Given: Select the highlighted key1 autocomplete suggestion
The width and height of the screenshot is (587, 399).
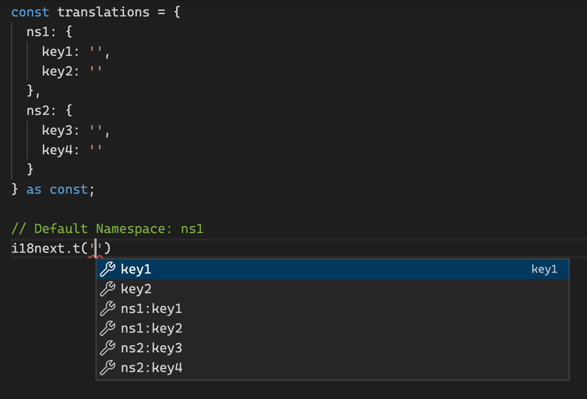Looking at the screenshot, I should pos(136,269).
